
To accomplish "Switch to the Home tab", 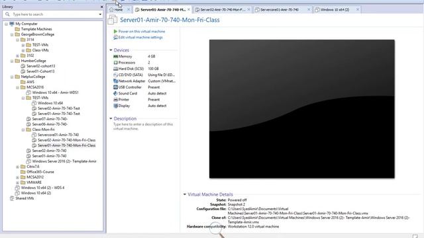I will tap(119, 9).
